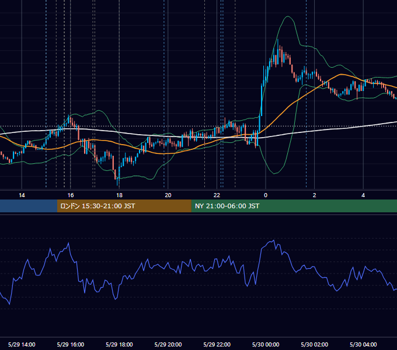Click the NY 21:00-06:00 JST session bar

click(x=294, y=206)
